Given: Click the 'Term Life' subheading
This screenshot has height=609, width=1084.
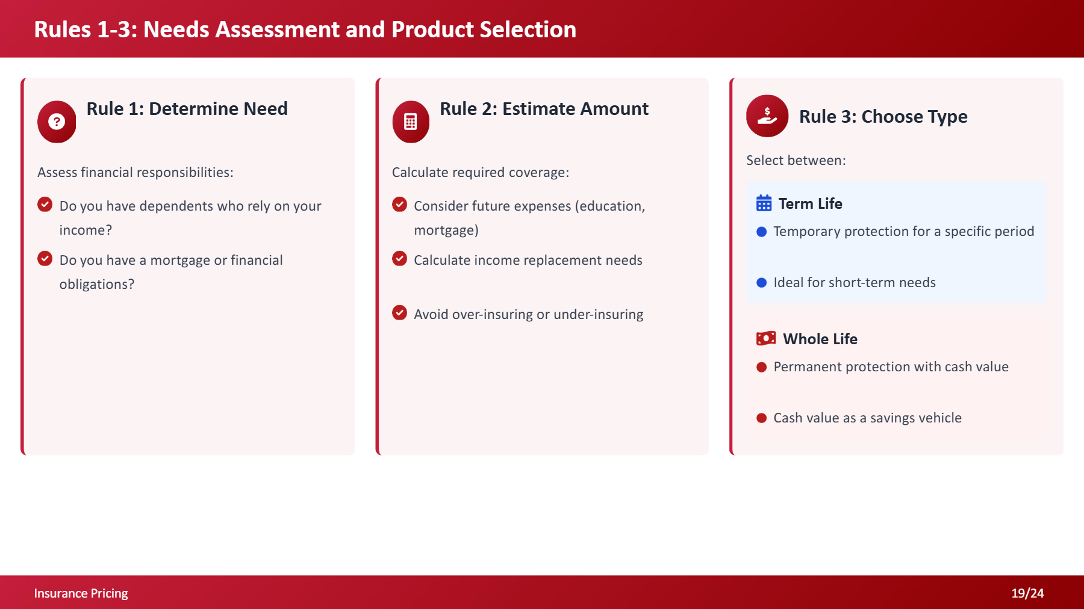Looking at the screenshot, I should pos(811,204).
